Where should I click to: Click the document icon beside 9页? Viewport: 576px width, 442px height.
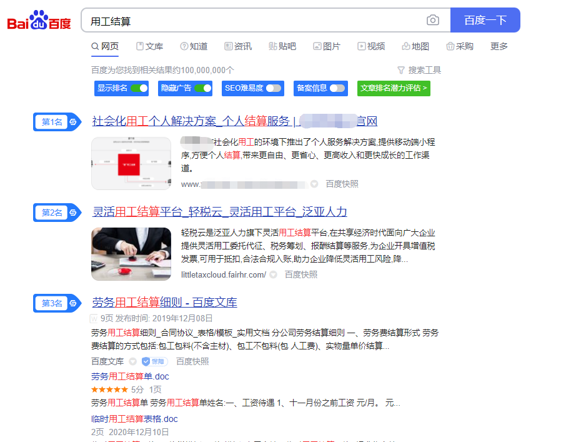[x=94, y=318]
